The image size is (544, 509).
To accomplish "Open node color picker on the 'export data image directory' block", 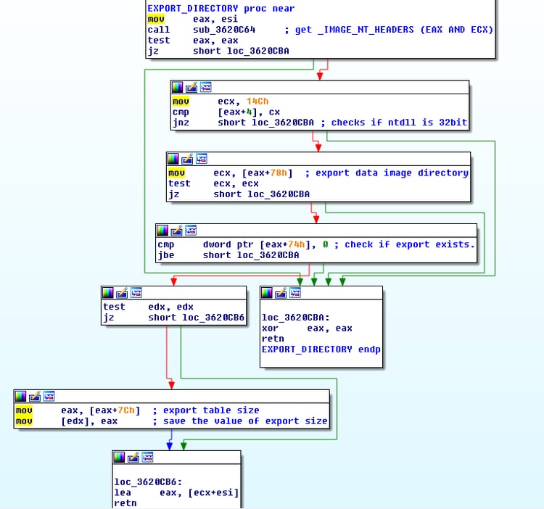I will 173,158.
